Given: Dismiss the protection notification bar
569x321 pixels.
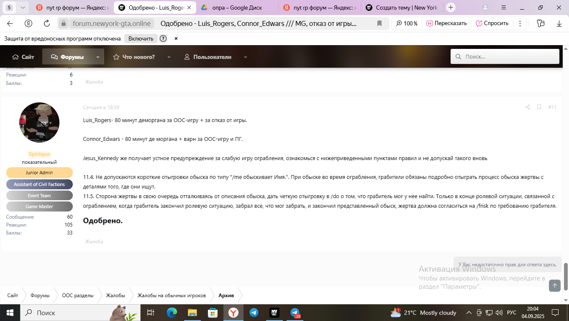Looking at the screenshot, I should (176, 38).
